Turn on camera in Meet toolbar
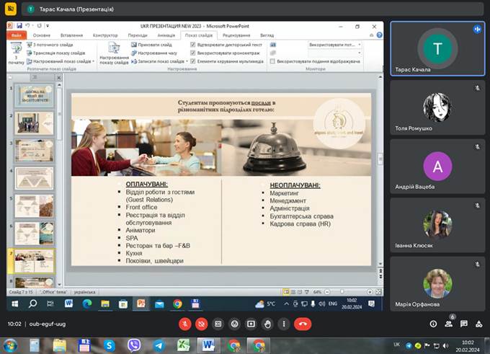490x354 pixels. click(x=202, y=324)
